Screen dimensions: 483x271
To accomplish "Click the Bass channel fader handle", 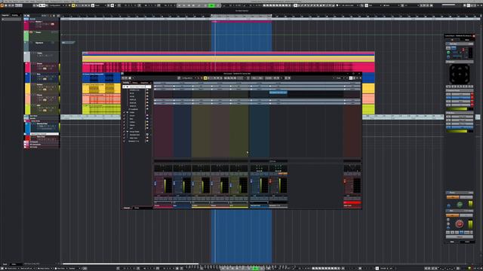I will click(174, 183).
